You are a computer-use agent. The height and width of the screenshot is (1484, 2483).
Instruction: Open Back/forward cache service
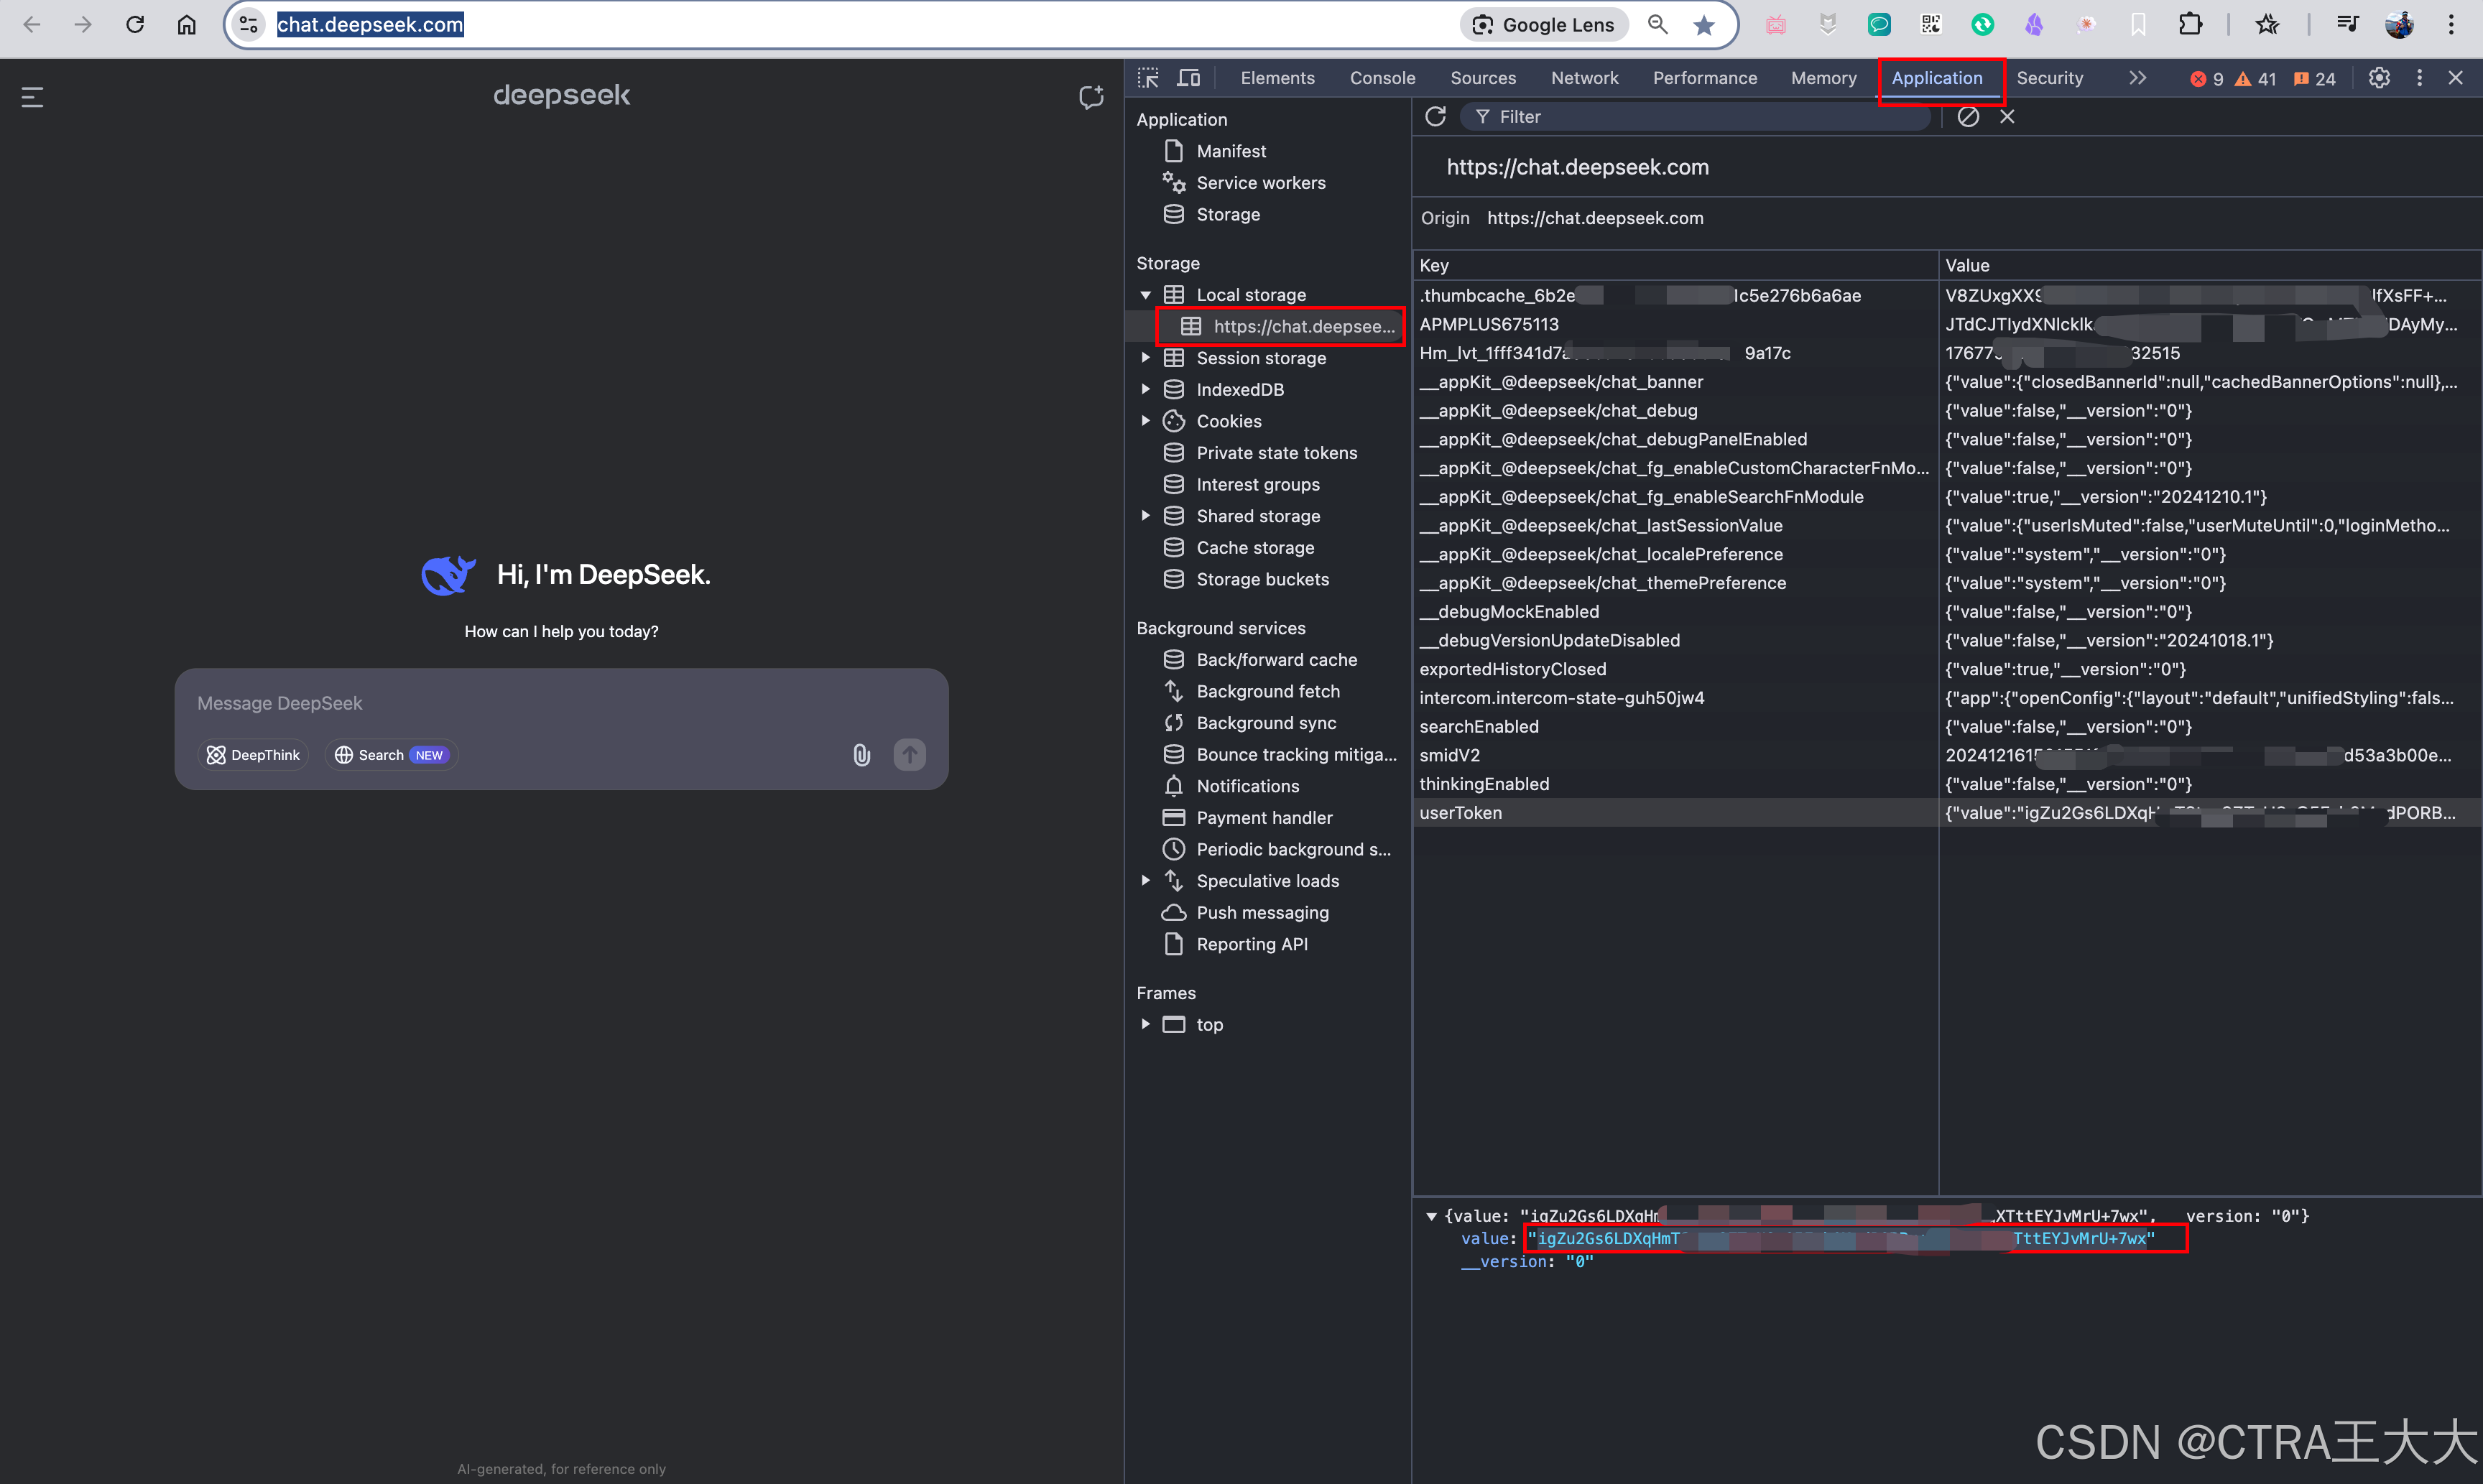pyautogui.click(x=1276, y=660)
